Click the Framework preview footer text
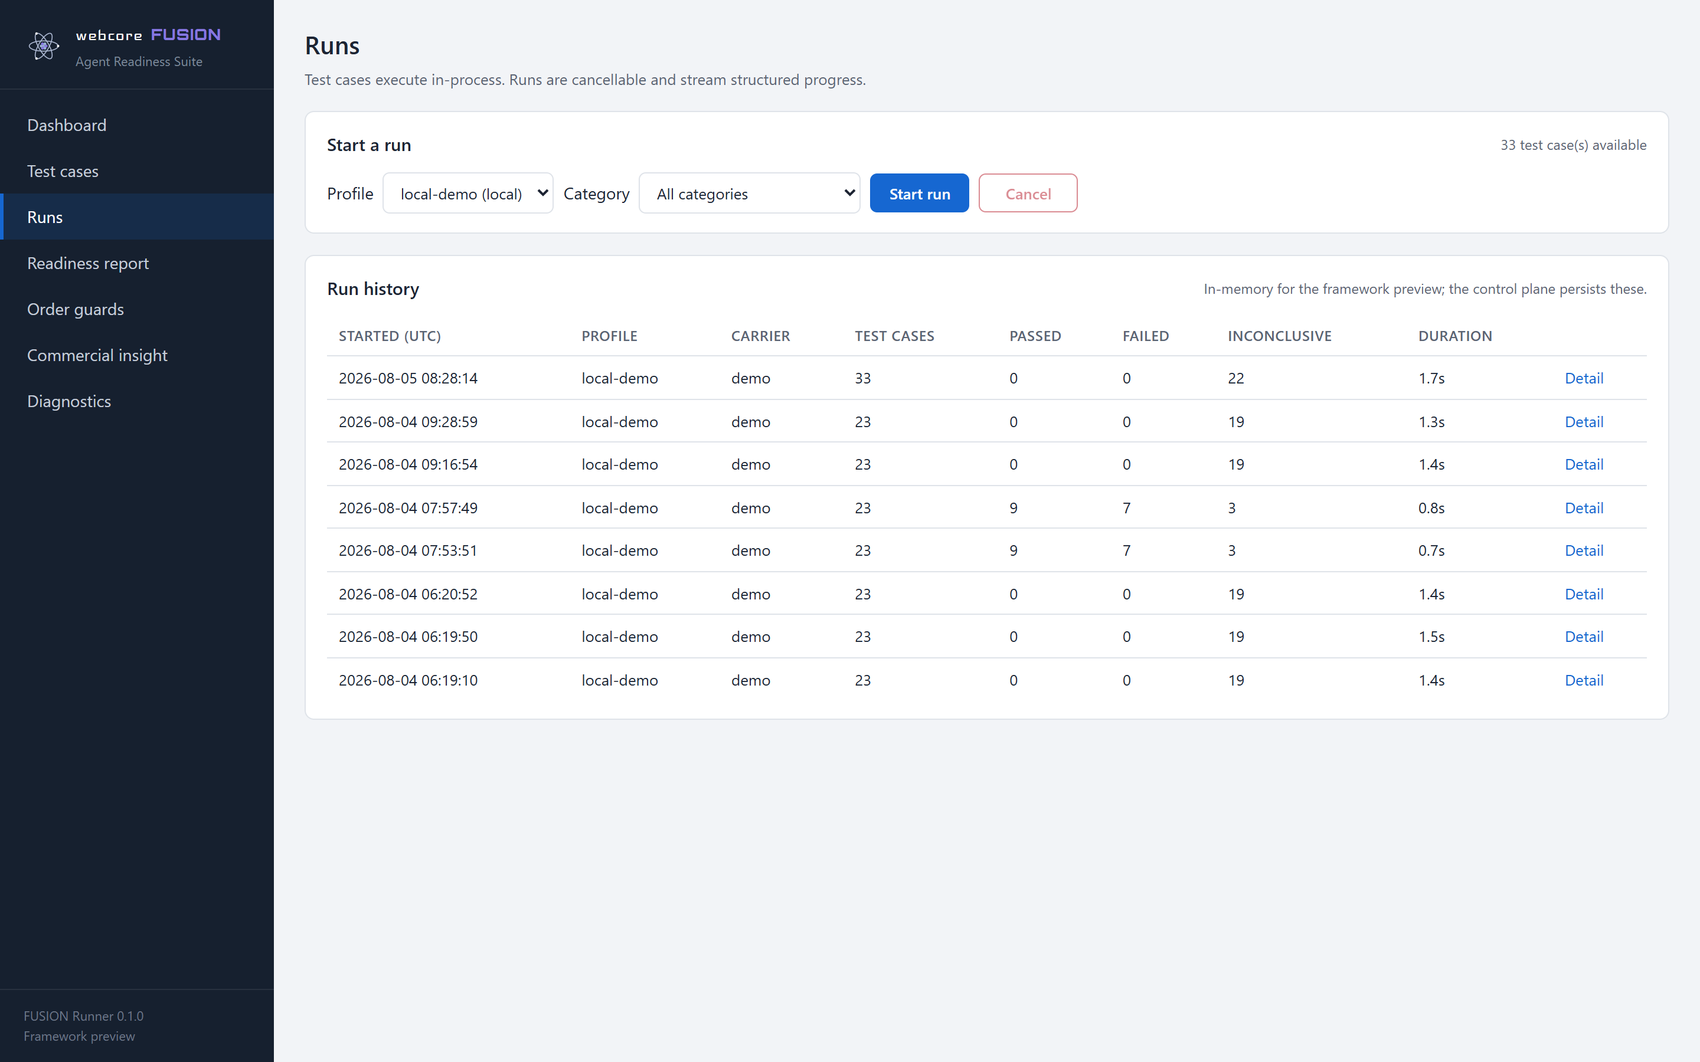 79,1036
